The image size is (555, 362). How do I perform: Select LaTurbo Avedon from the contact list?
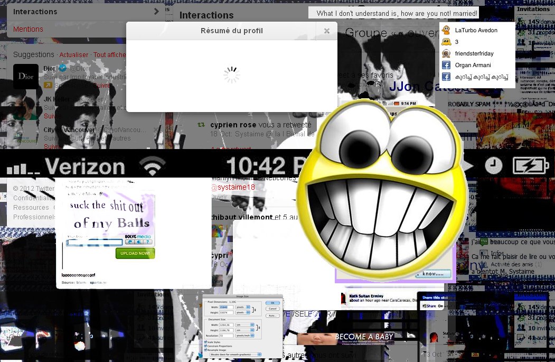pos(476,30)
